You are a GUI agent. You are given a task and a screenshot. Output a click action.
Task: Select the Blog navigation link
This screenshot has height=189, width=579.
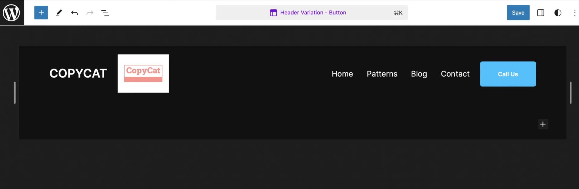(x=419, y=74)
